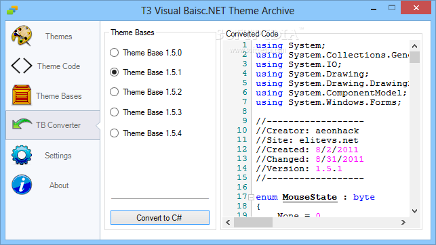This screenshot has width=436, height=245.
Task: Click the '//Creator: aeonhack' comment
Action: [307, 131]
